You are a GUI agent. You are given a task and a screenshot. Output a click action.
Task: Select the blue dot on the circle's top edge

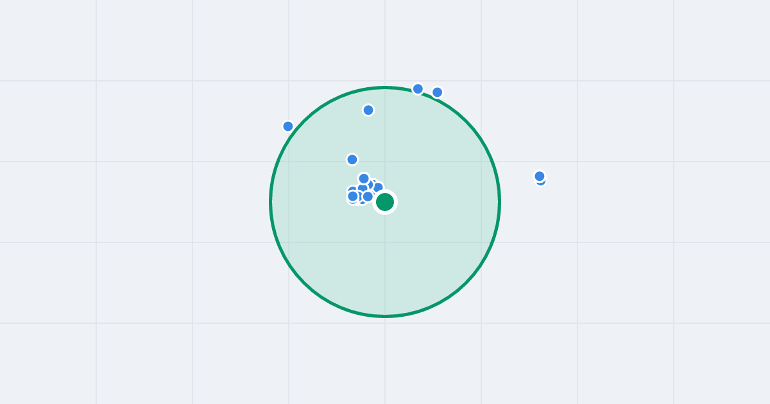(x=418, y=89)
